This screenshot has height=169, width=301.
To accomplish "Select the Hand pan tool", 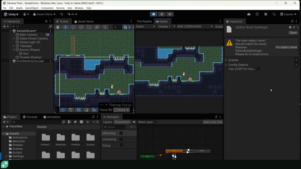I will tap(58, 27).
